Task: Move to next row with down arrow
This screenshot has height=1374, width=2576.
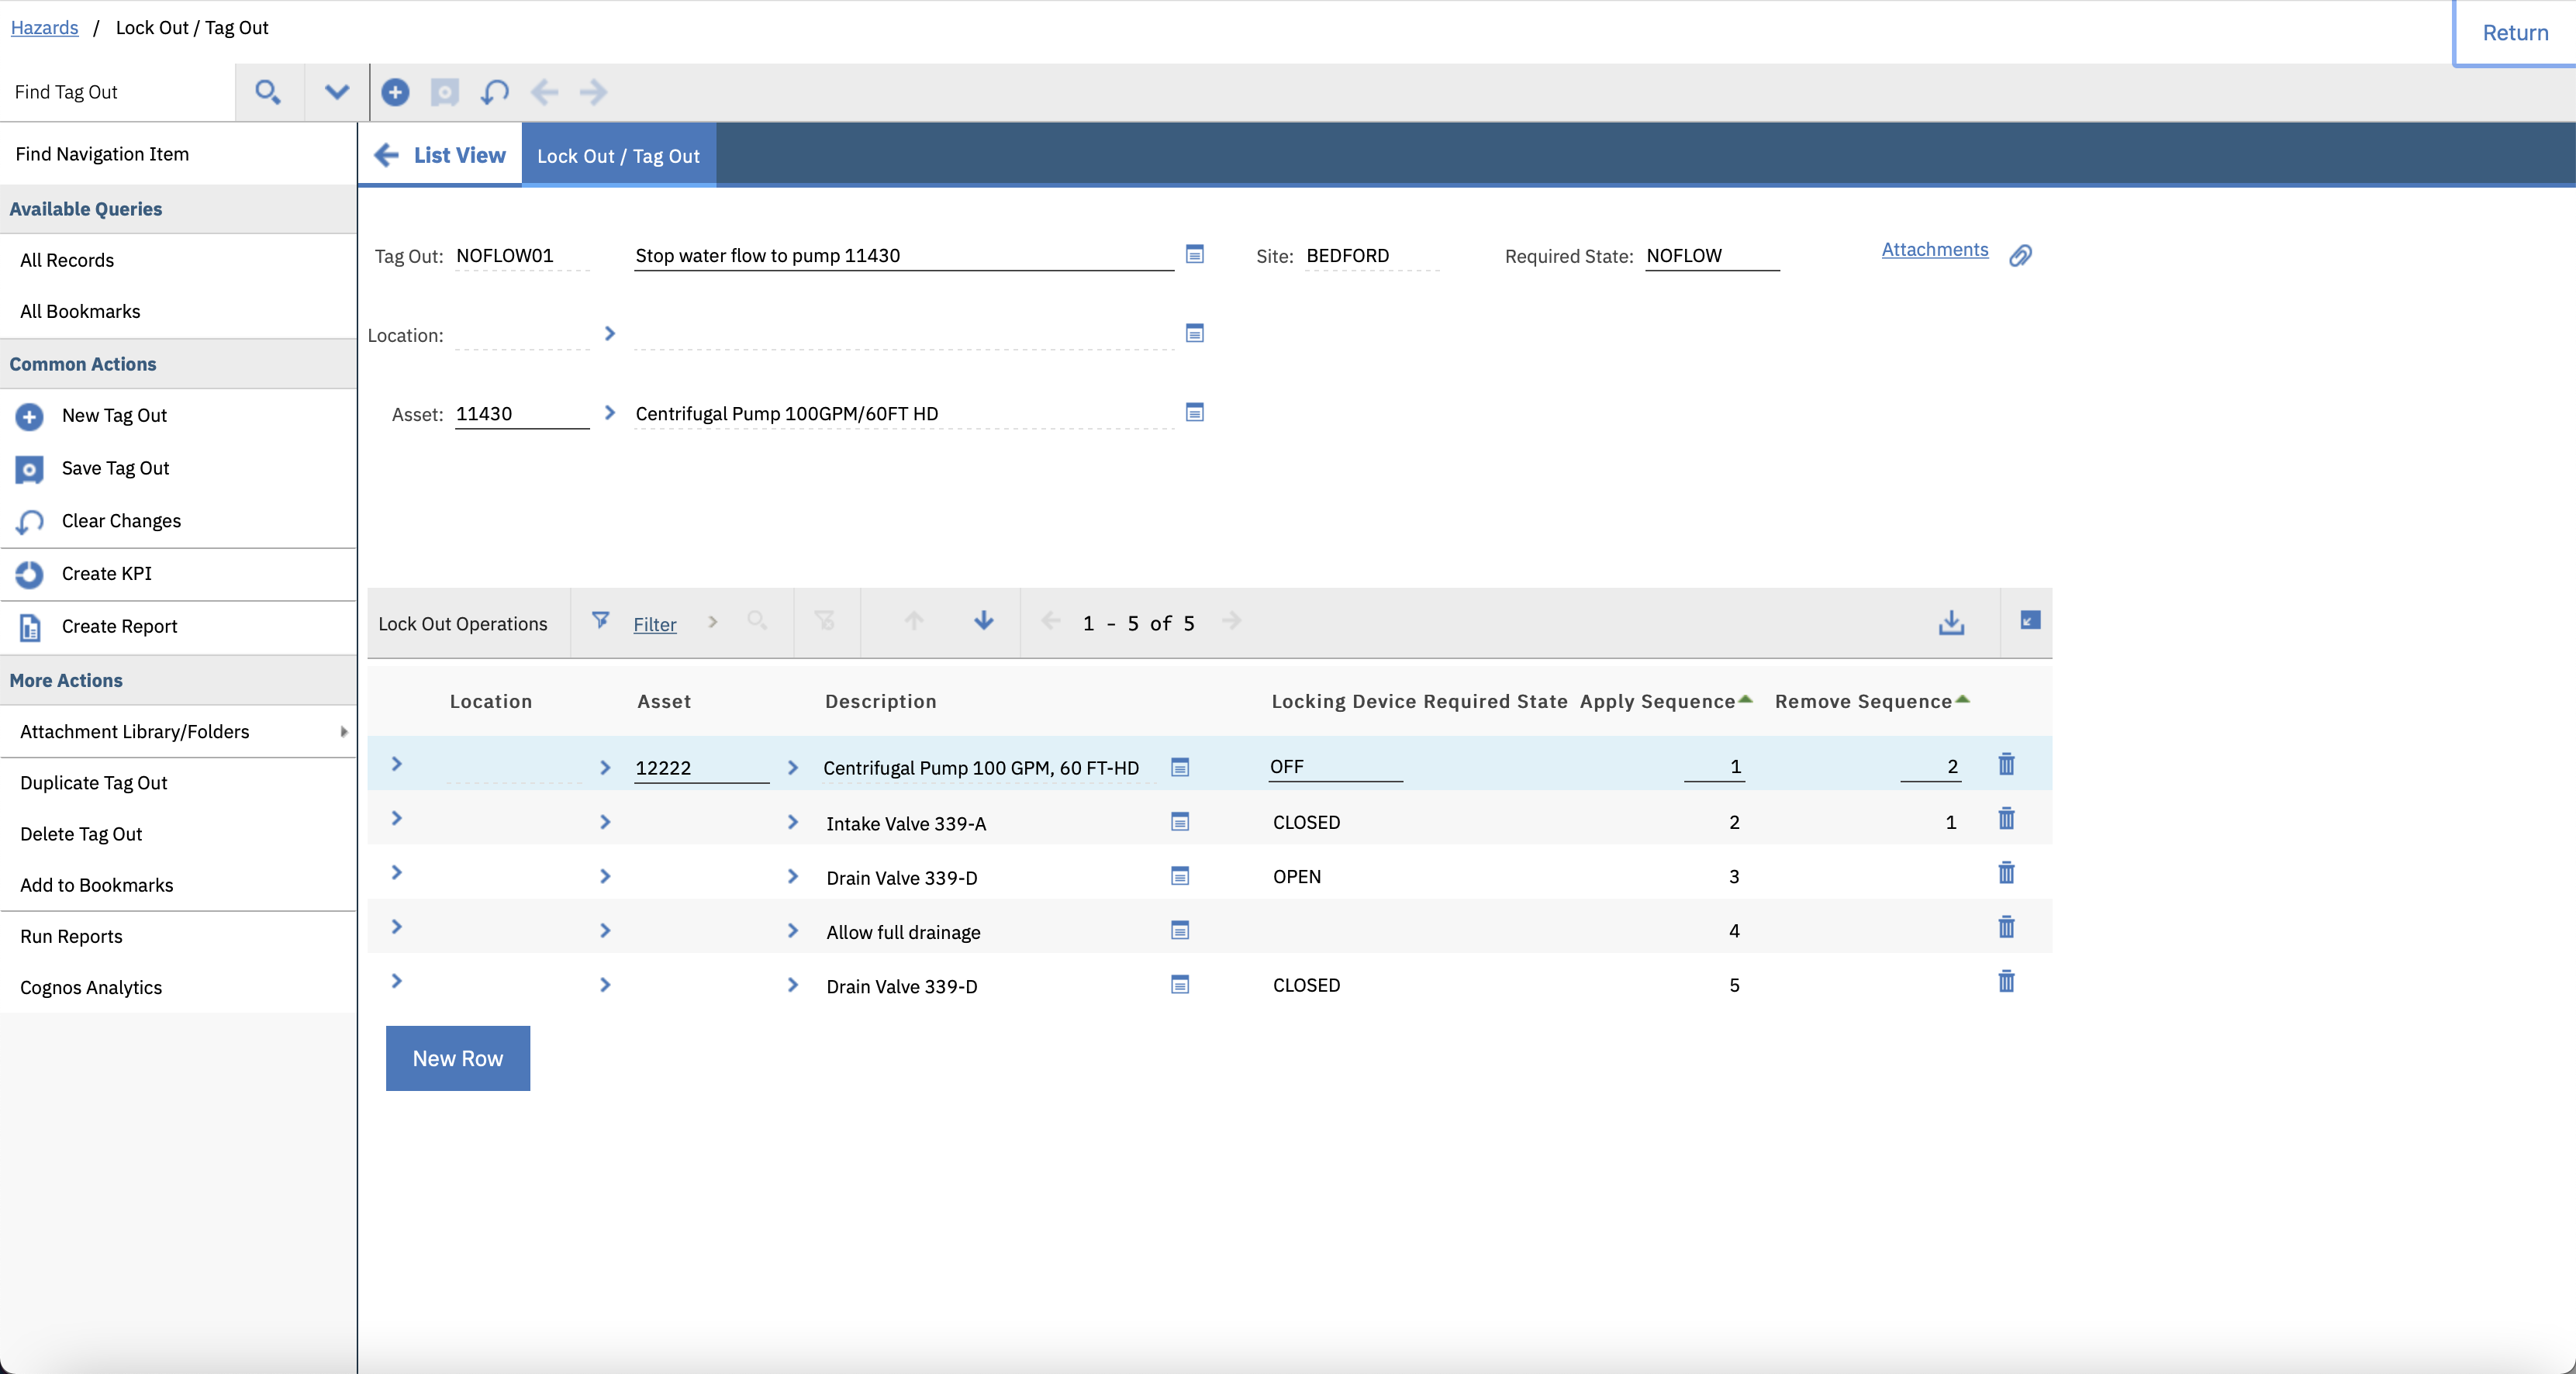Action: point(984,621)
